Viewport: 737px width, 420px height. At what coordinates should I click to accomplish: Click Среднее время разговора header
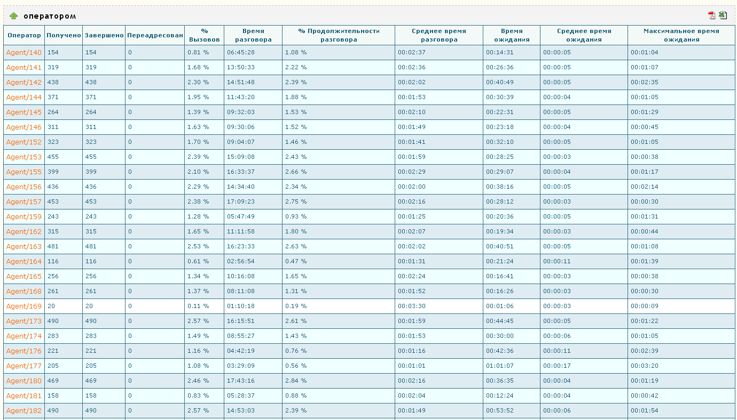[439, 35]
